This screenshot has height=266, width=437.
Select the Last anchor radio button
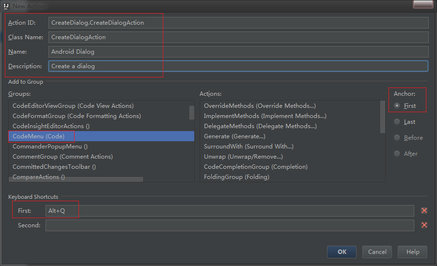click(x=397, y=121)
